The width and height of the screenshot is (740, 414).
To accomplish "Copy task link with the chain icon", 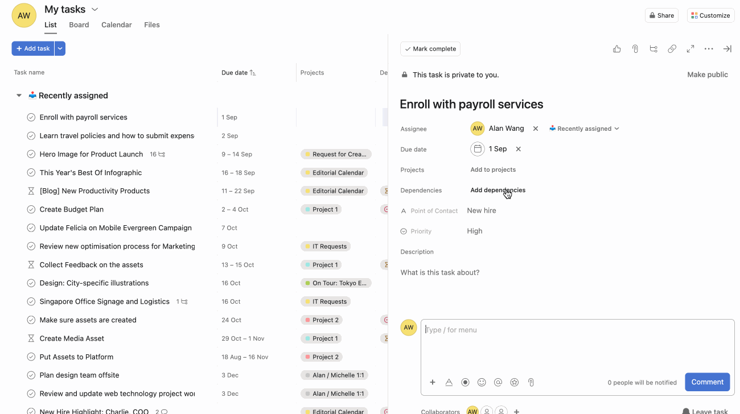I will click(672, 49).
